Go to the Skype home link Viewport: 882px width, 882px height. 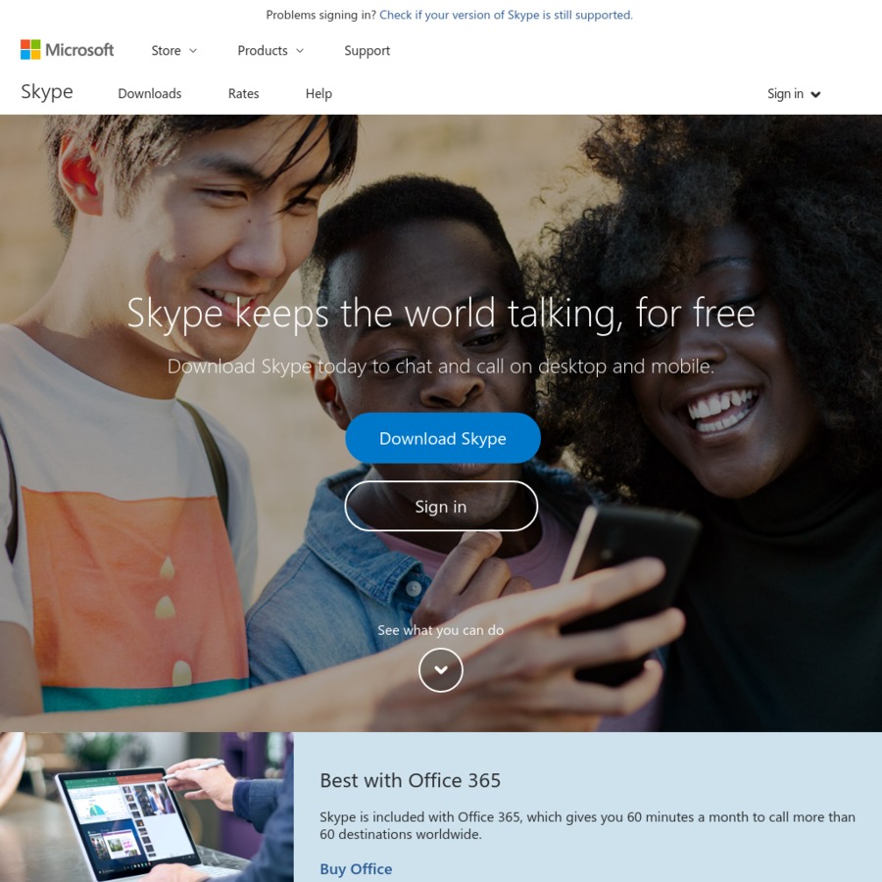tap(47, 92)
